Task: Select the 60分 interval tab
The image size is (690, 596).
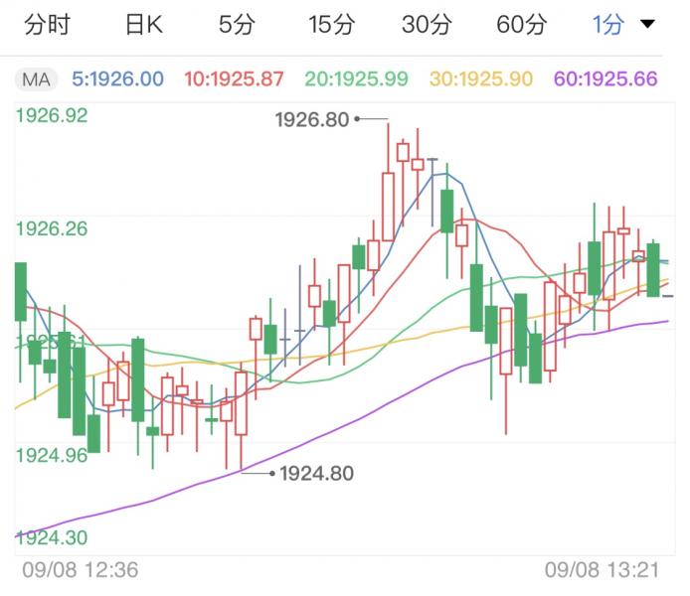Action: pos(521,26)
